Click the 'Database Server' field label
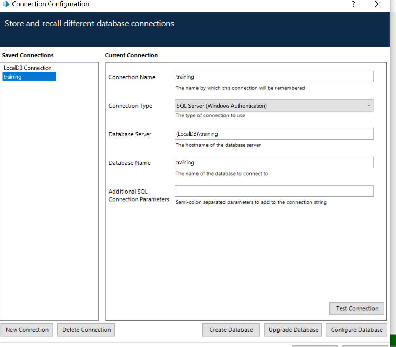The image size is (396, 347). pos(130,134)
